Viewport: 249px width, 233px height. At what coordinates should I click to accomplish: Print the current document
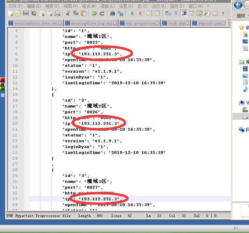[x=57, y=14]
